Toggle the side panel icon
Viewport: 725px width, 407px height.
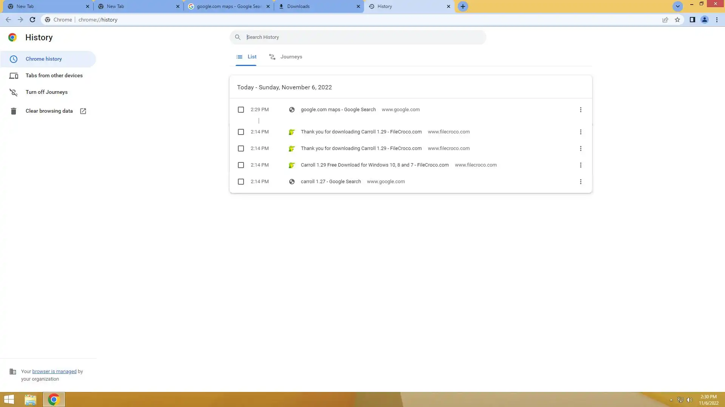tap(692, 20)
